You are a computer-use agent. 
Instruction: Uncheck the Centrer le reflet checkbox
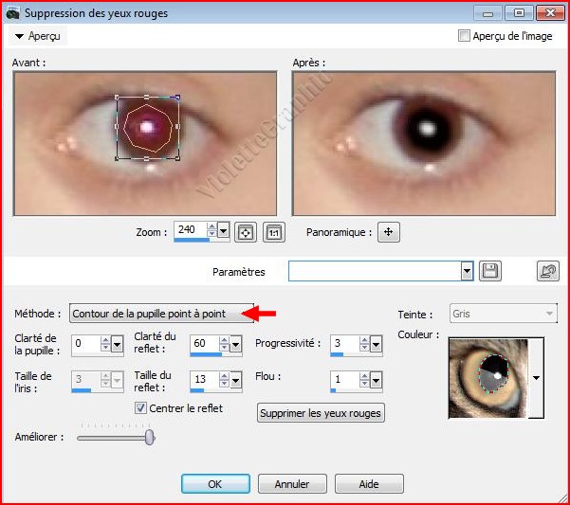click(x=141, y=408)
